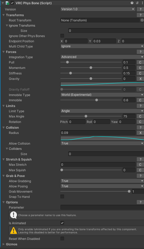
Task: Click the Max Angle slider handle
Action: pyautogui.click(x=86, y=116)
